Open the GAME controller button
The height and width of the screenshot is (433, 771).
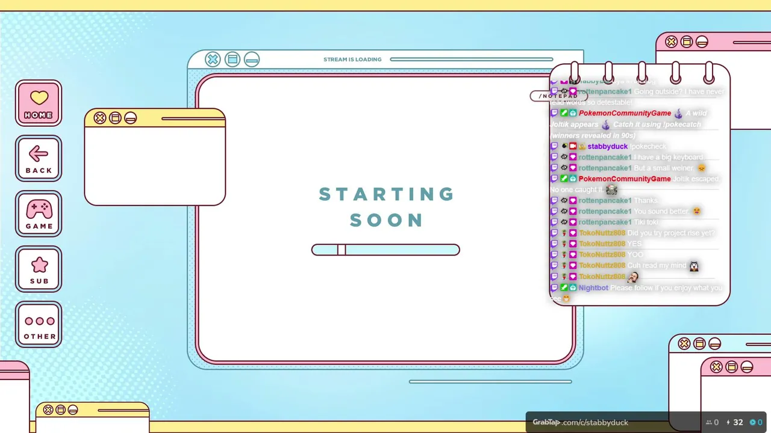tap(39, 213)
